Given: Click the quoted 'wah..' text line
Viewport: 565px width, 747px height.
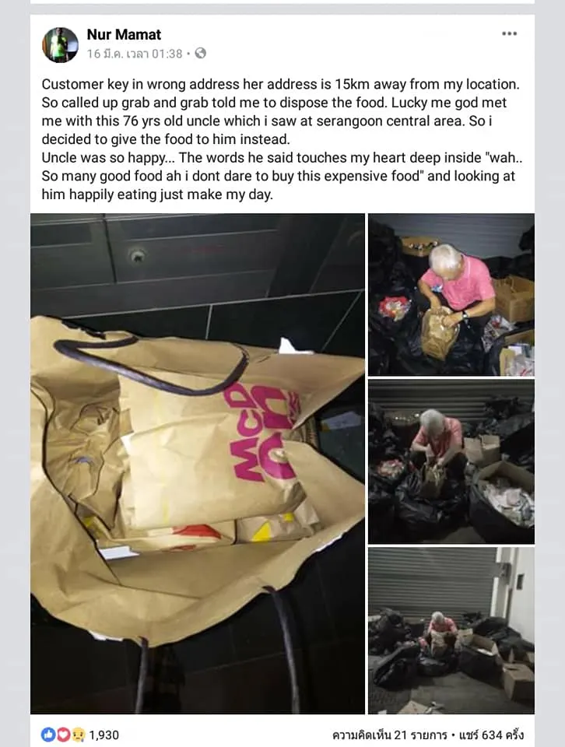Looking at the screenshot, I should (282, 158).
